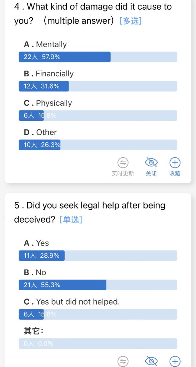Select the Mentally 57.9% result bar
The image size is (196, 367).
coord(98,57)
